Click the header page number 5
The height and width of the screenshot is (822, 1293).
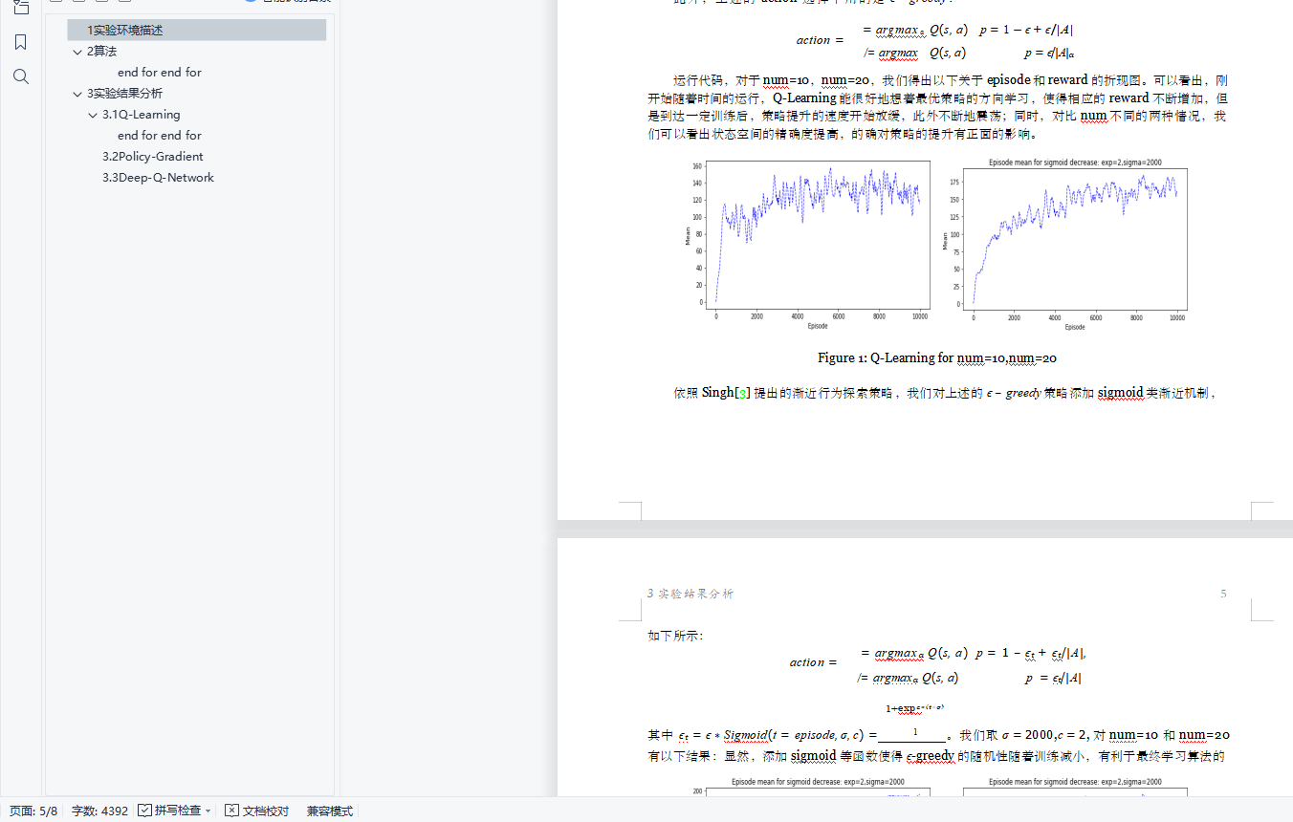click(1223, 594)
